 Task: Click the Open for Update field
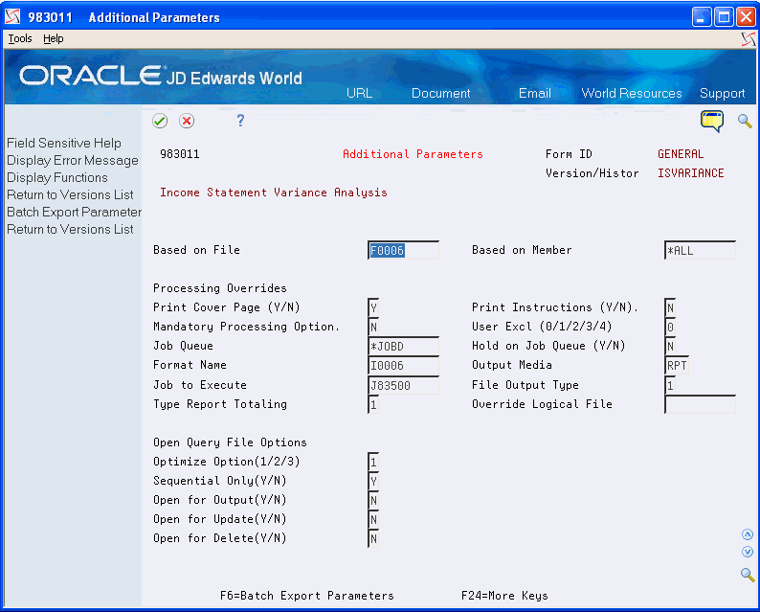(373, 519)
